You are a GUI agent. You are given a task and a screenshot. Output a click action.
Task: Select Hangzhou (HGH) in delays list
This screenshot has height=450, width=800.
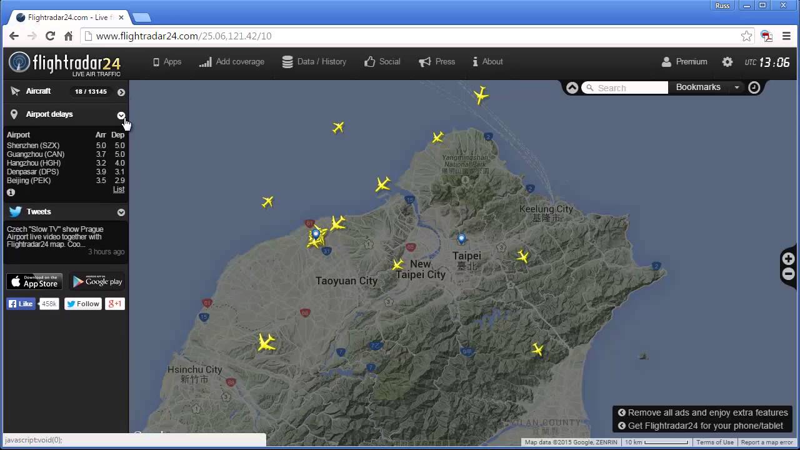(x=66, y=163)
